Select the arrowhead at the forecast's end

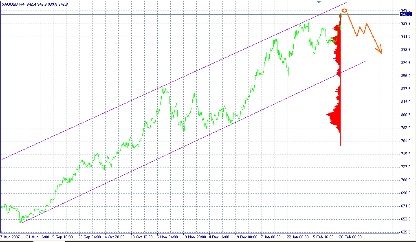[380, 53]
